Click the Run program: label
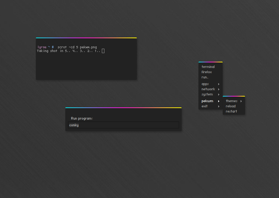Image resolution: width=279 pixels, height=198 pixels. [82, 119]
